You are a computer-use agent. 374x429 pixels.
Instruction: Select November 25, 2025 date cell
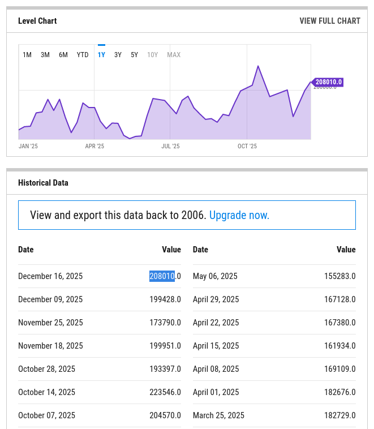coord(50,323)
